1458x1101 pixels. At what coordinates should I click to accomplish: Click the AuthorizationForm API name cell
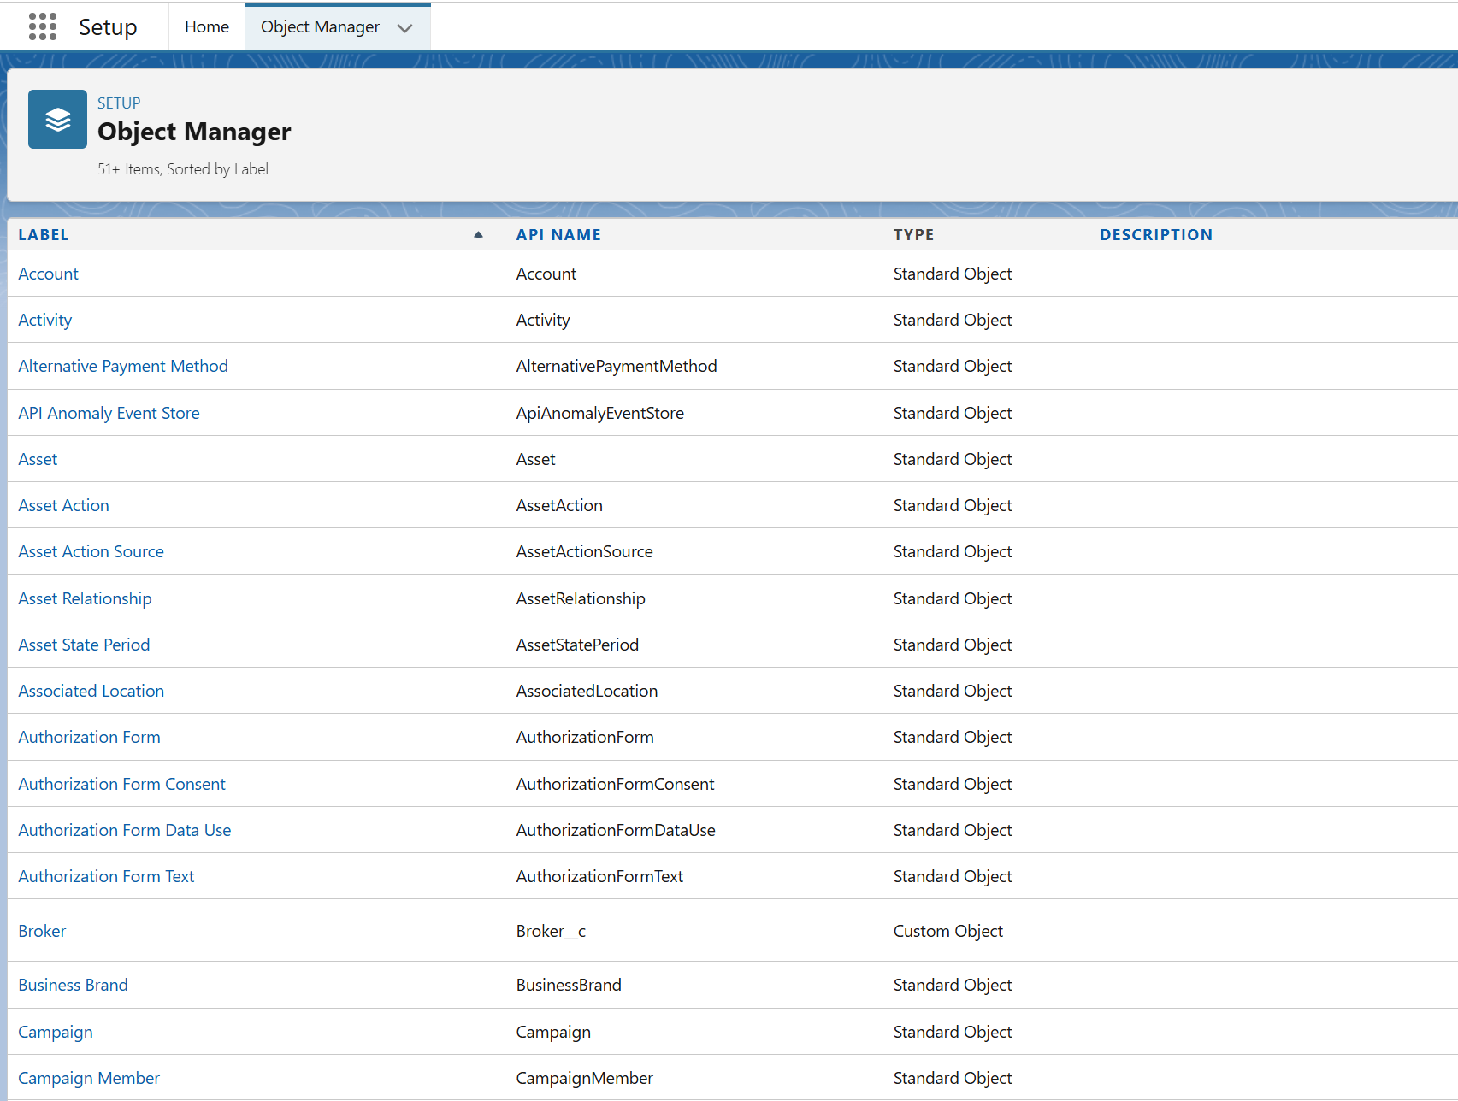tap(585, 737)
